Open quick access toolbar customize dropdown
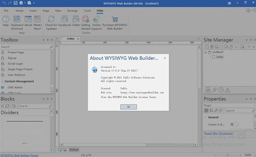 34,3
